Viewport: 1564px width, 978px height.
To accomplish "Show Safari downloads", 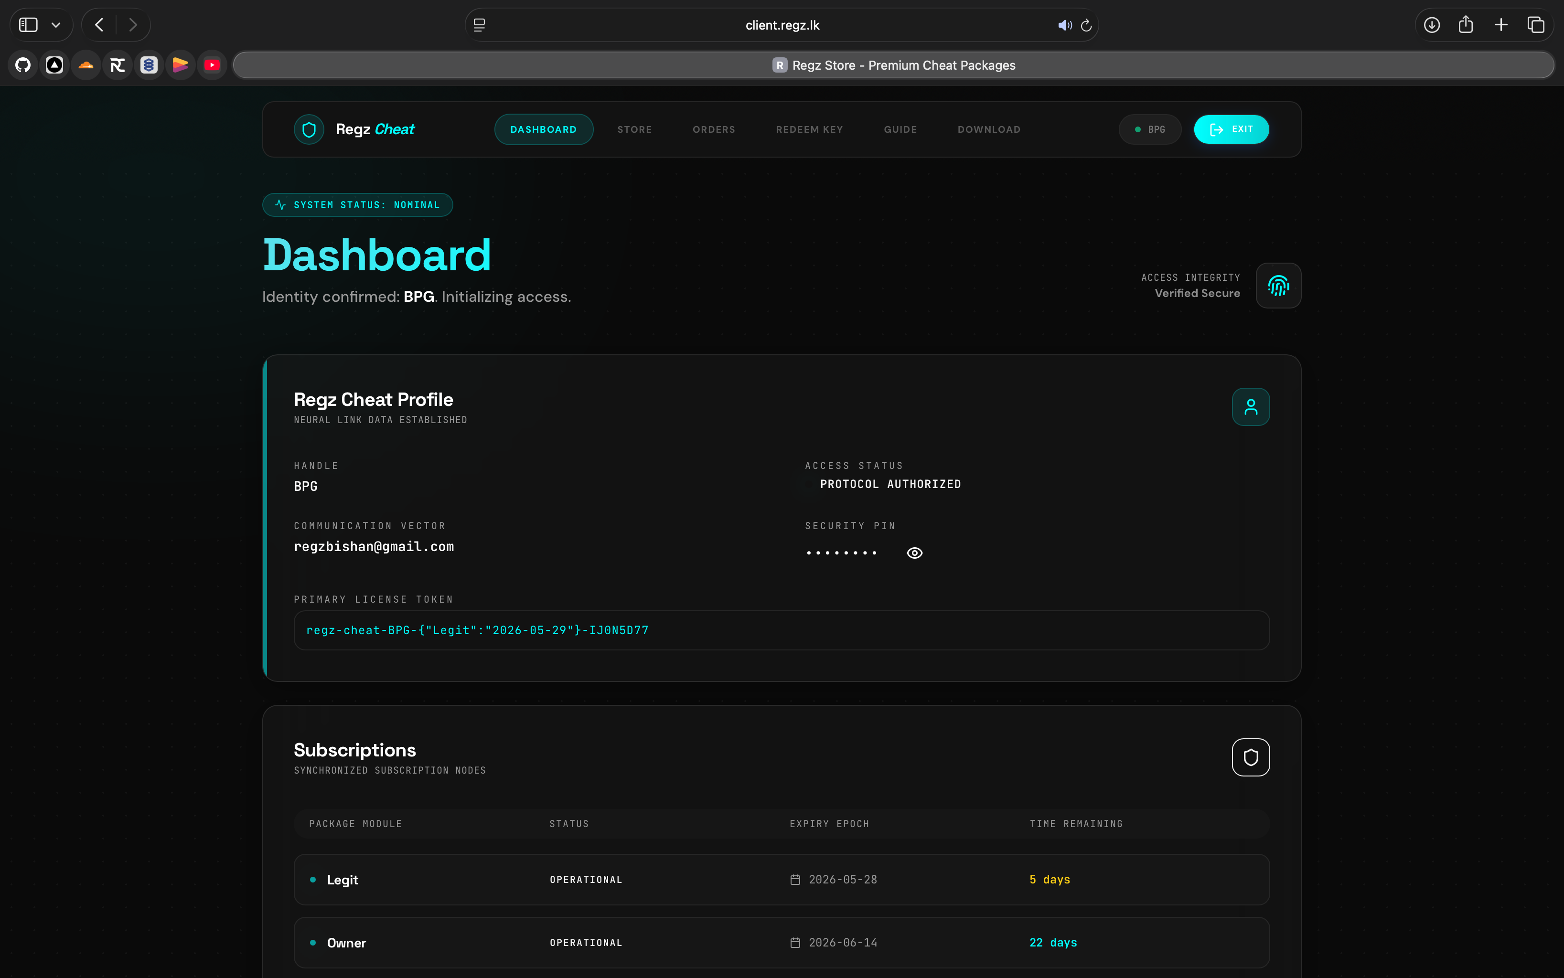I will pos(1432,25).
